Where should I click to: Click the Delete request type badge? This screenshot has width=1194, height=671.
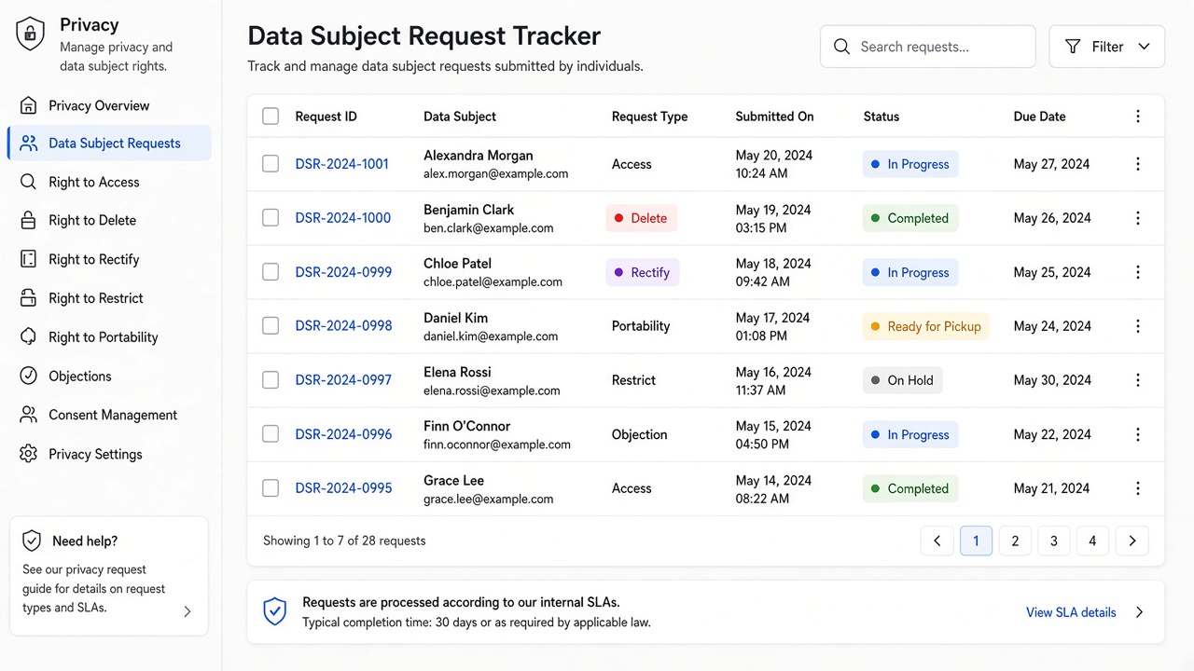point(641,218)
